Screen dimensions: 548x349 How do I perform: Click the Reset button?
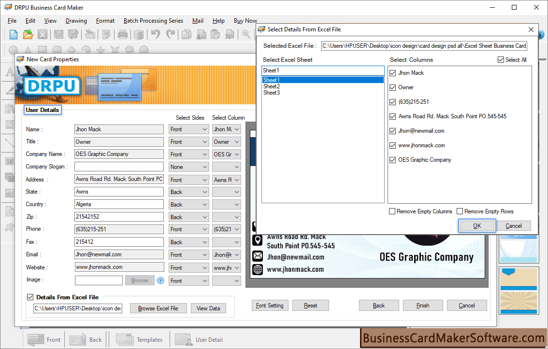point(311,306)
